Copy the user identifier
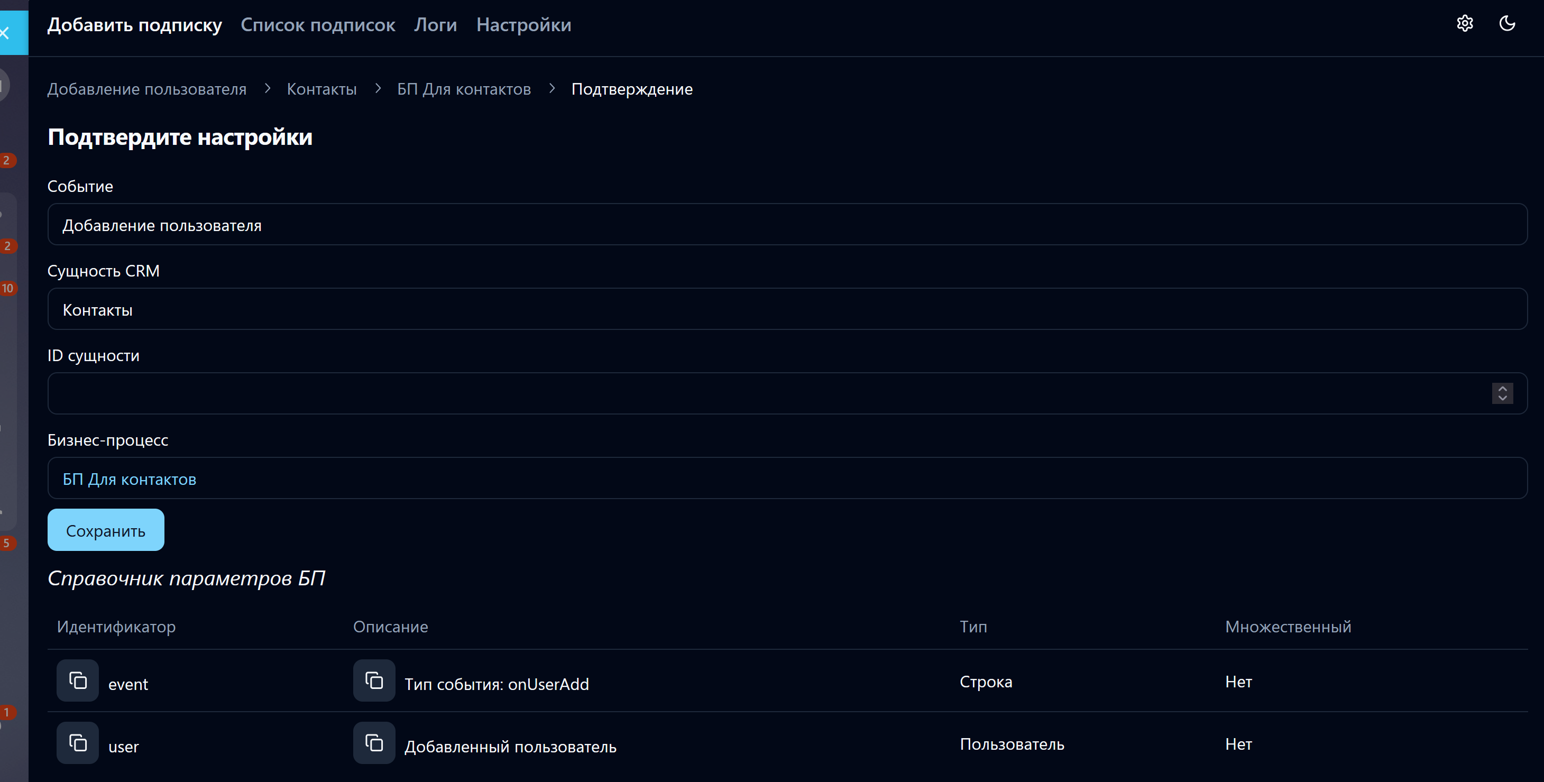The height and width of the screenshot is (782, 1544). coord(77,743)
